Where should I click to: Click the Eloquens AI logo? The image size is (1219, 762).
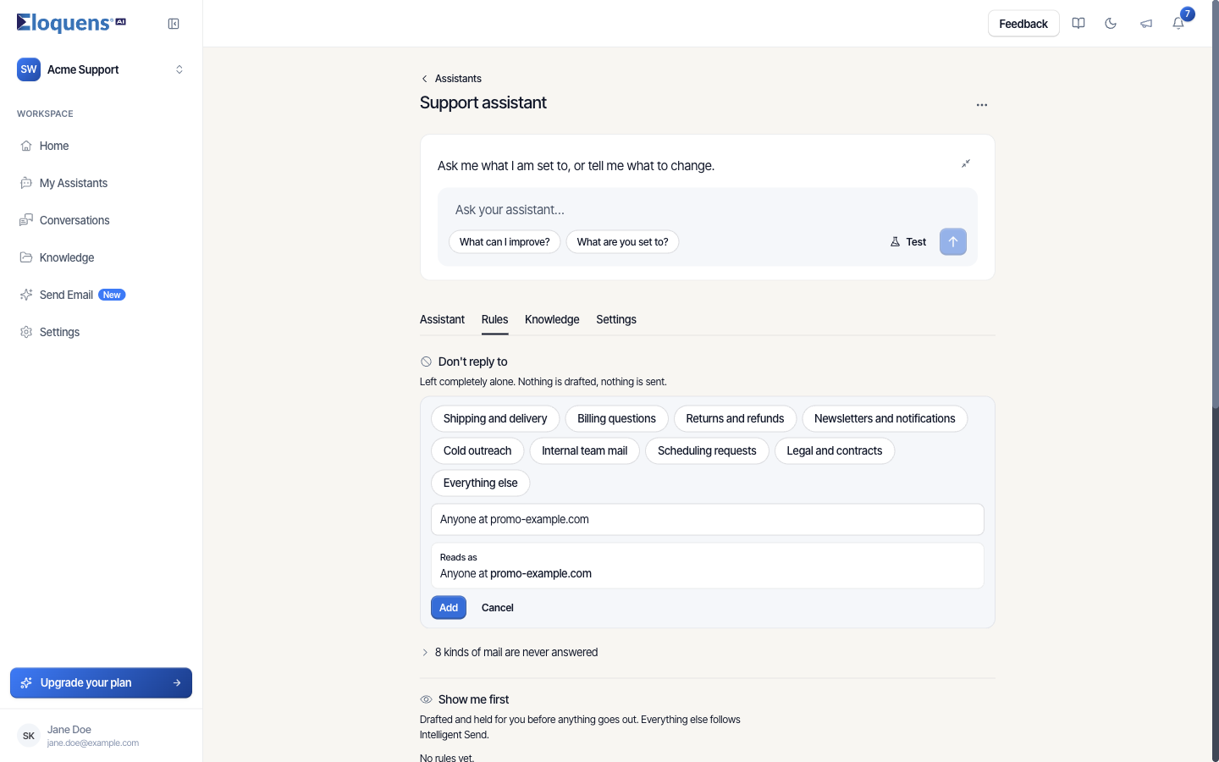pos(71,23)
